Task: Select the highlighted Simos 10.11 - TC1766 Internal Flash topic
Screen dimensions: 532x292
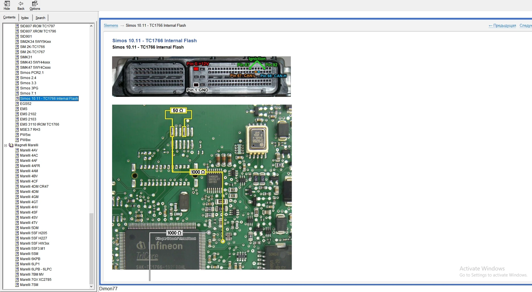Action: coord(49,99)
